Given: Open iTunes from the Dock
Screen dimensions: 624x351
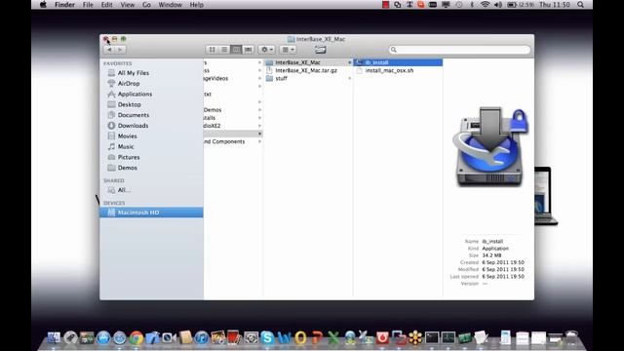Looking at the screenshot, I should click(202, 338).
